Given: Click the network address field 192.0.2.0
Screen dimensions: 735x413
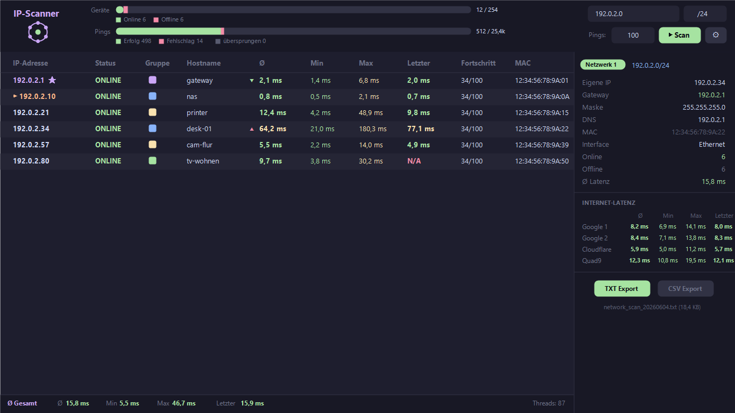Looking at the screenshot, I should click(x=633, y=14).
